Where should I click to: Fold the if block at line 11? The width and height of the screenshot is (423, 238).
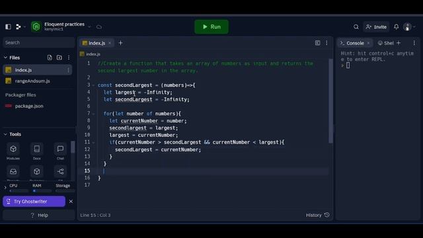tap(93, 143)
